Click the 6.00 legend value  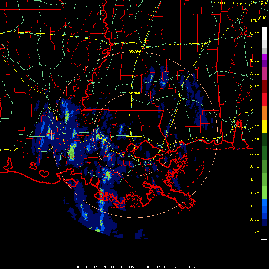click(x=254, y=47)
